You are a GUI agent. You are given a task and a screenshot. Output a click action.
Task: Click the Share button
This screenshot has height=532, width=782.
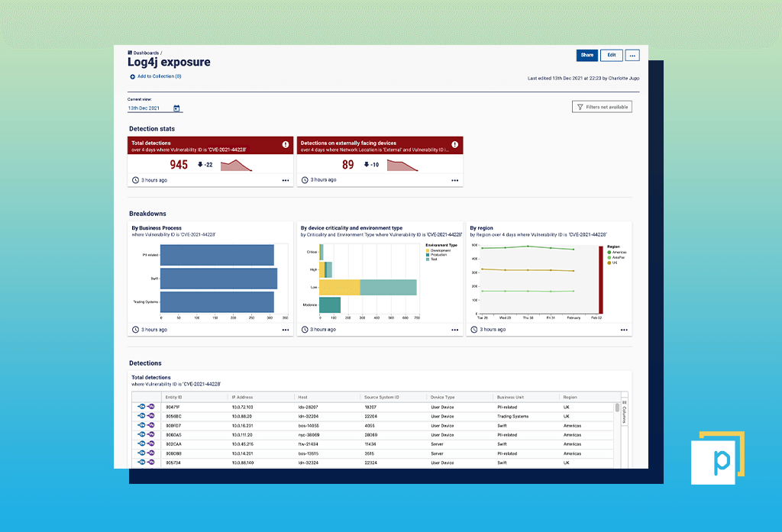(587, 56)
